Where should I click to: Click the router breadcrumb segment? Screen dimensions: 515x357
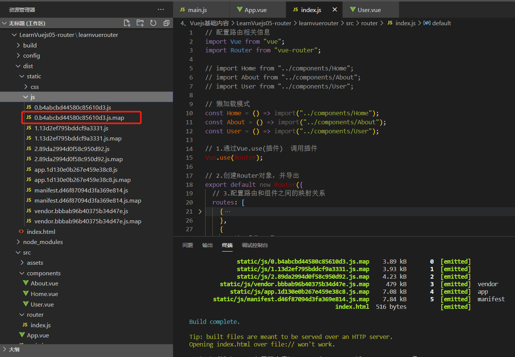coord(369,23)
